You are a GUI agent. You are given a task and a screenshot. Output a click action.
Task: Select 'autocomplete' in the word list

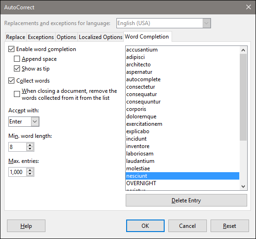(x=182, y=79)
